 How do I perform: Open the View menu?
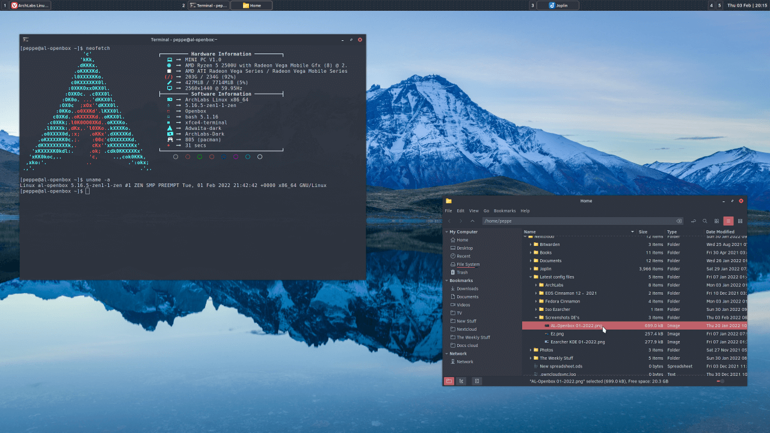(473, 211)
